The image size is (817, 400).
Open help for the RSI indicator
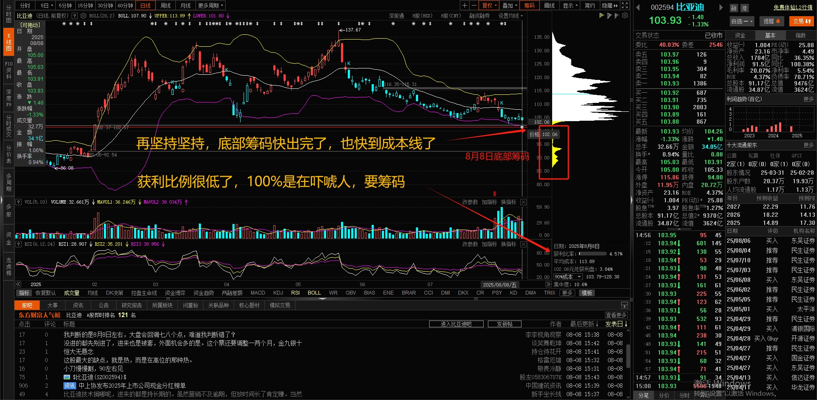pyautogui.click(x=19, y=244)
